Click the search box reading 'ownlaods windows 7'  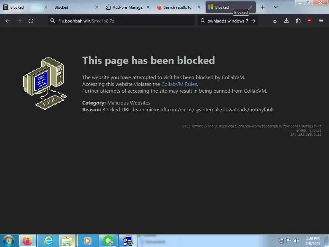click(x=228, y=21)
